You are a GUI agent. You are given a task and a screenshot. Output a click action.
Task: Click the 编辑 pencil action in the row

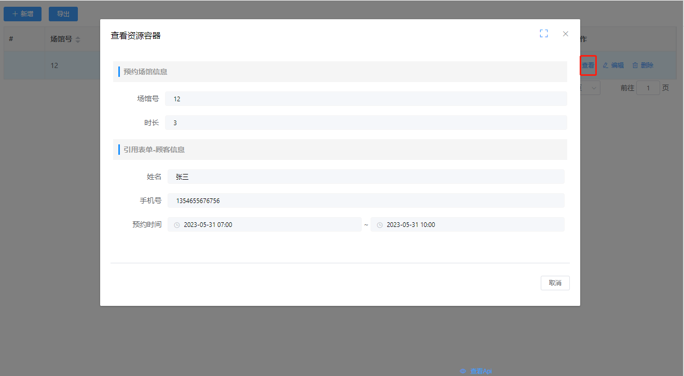click(613, 65)
